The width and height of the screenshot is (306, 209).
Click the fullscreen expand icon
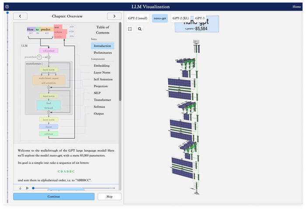coord(130,29)
